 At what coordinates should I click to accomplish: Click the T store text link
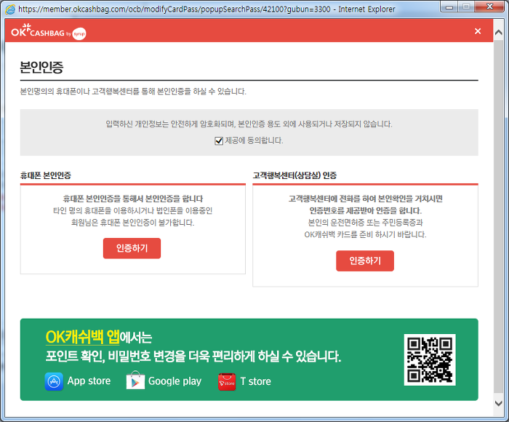[256, 381]
